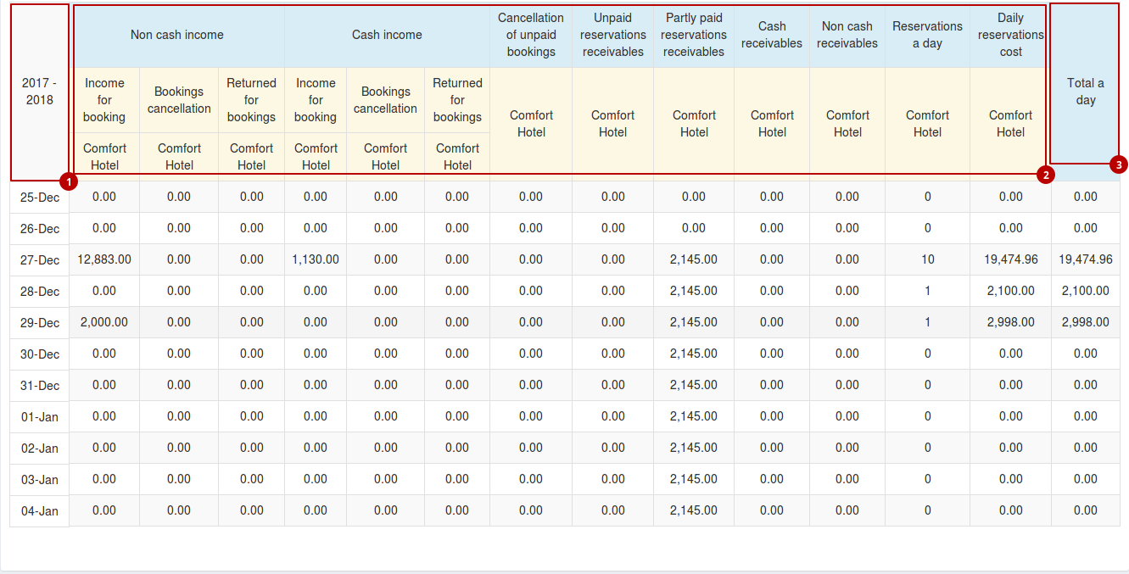Click the Cash receivables column header
1129x574 pixels.
pyautogui.click(x=772, y=35)
